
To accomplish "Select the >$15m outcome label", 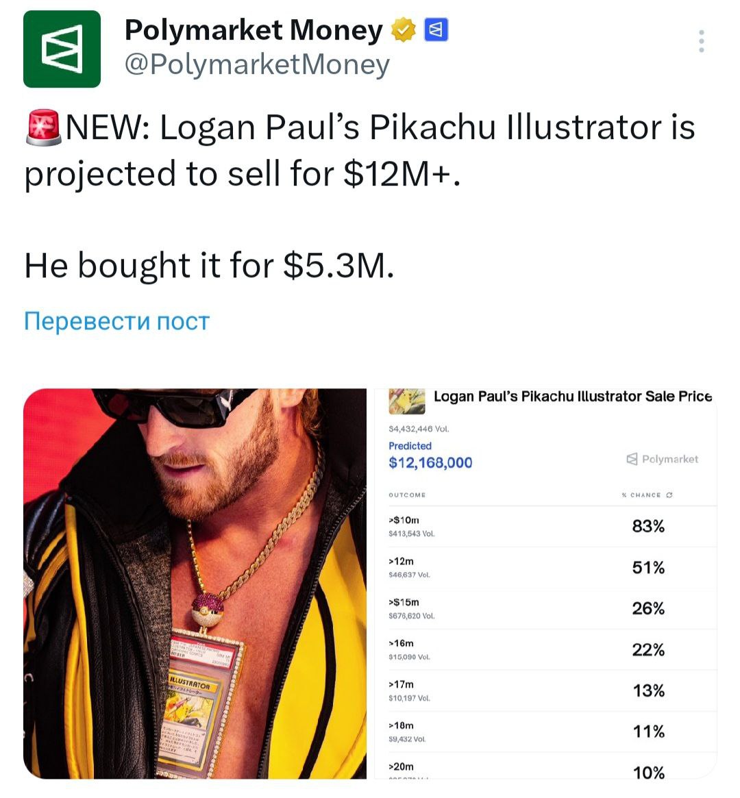I will [404, 602].
